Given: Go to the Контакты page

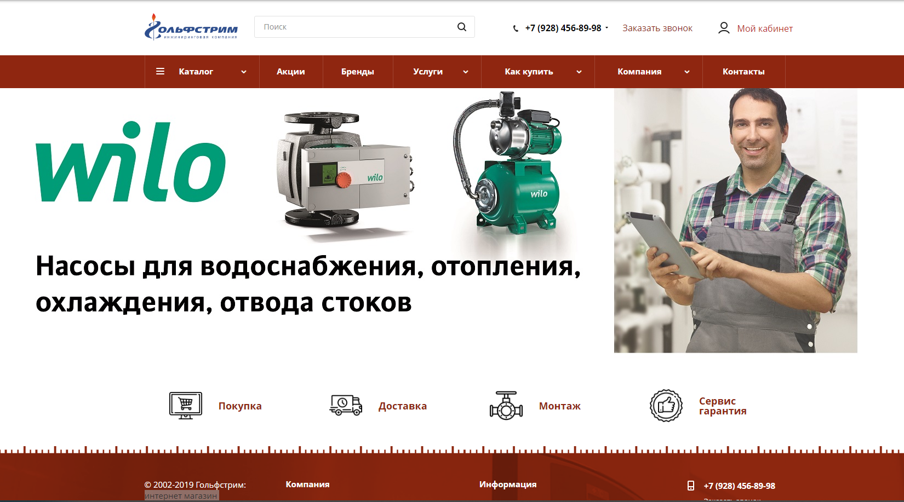Looking at the screenshot, I should pyautogui.click(x=743, y=72).
